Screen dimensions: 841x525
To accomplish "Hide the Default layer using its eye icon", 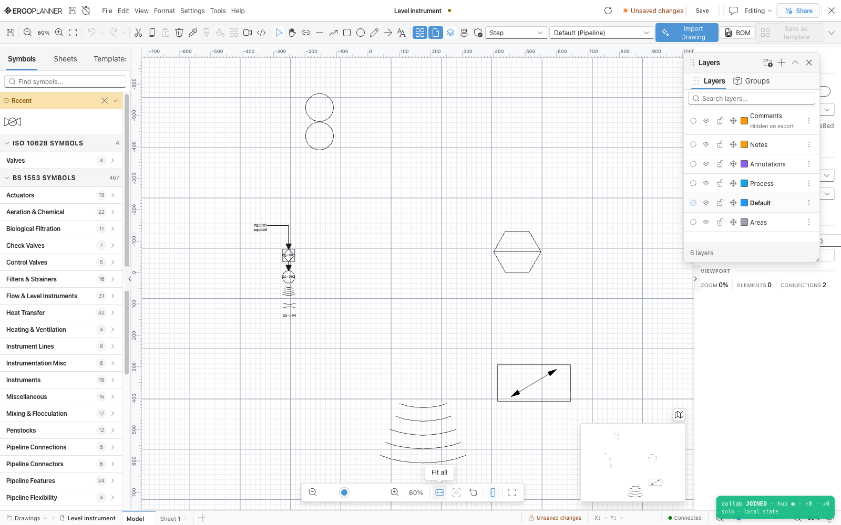I will click(x=706, y=203).
